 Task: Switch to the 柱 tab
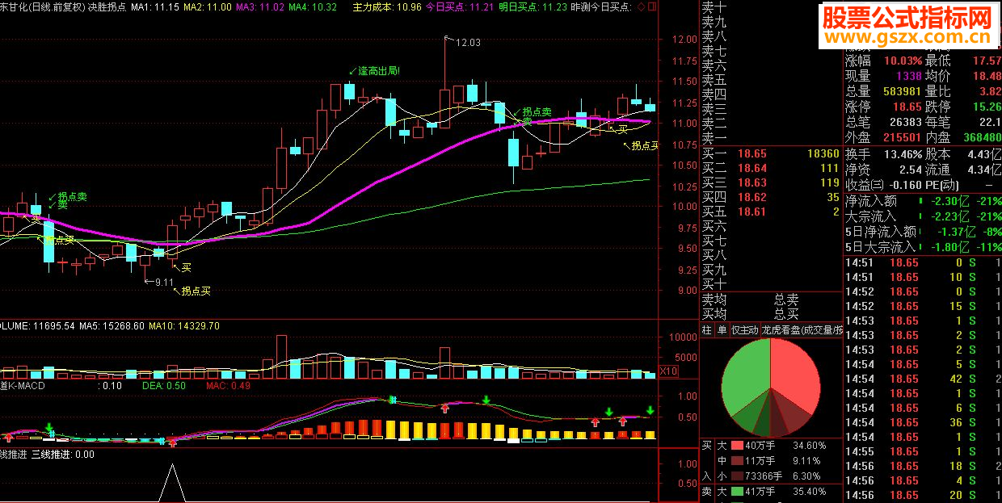[707, 330]
